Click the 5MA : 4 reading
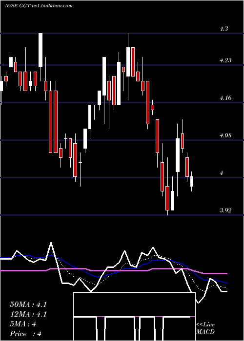 (x=23, y=324)
